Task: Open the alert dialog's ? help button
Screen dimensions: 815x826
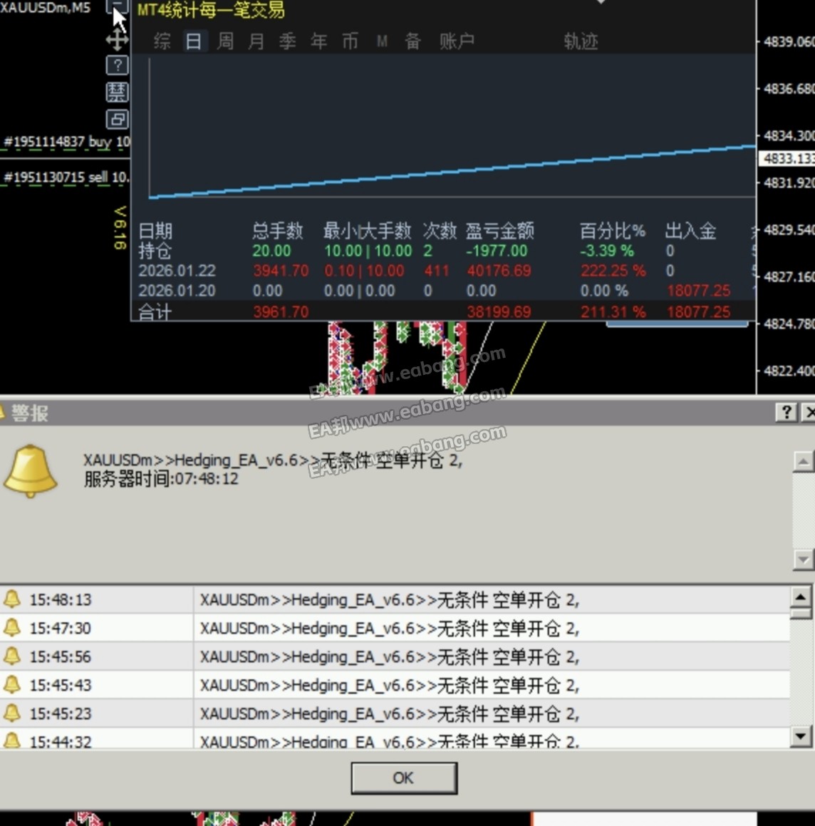Action: click(x=786, y=412)
